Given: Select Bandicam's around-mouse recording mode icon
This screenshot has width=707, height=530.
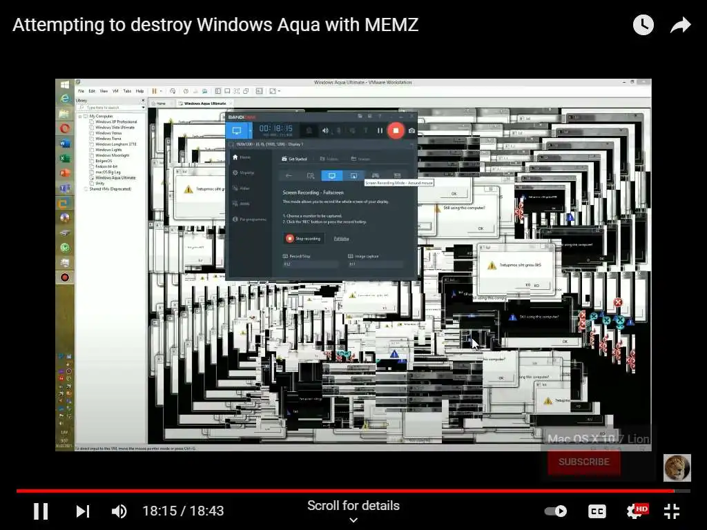Looking at the screenshot, I should (353, 176).
